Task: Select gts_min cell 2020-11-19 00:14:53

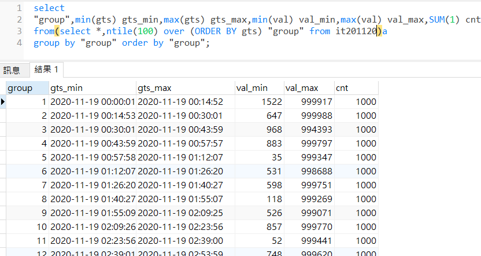Action: [x=92, y=116]
